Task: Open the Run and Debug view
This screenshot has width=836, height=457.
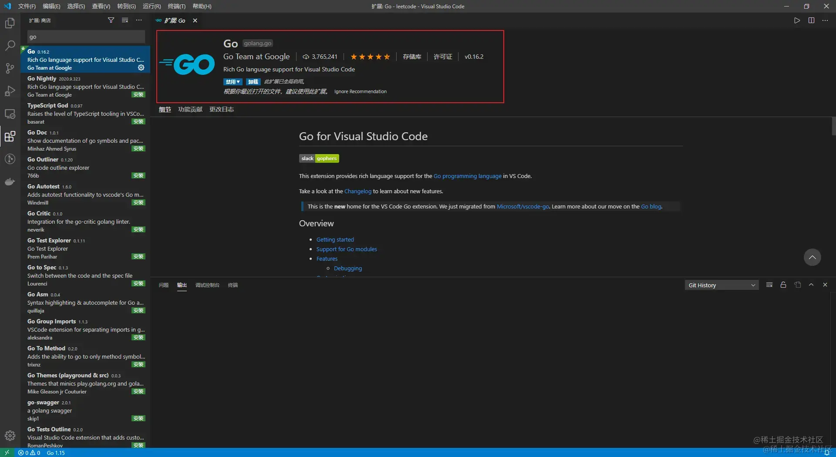Action: tap(10, 91)
